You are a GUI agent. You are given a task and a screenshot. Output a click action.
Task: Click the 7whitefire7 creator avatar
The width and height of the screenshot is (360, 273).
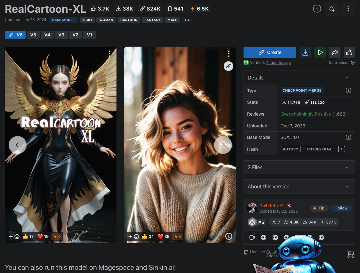tap(252, 208)
